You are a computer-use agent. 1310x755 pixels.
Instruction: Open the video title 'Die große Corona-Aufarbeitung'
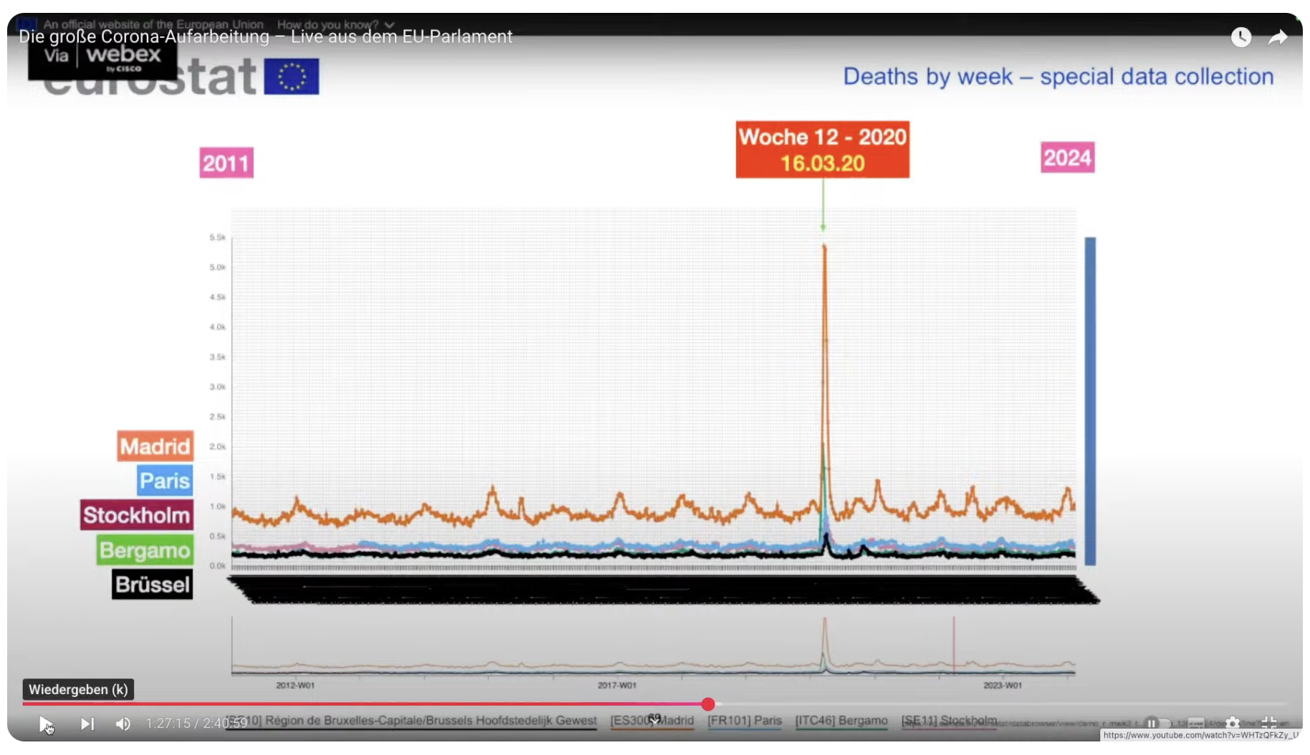[265, 37]
